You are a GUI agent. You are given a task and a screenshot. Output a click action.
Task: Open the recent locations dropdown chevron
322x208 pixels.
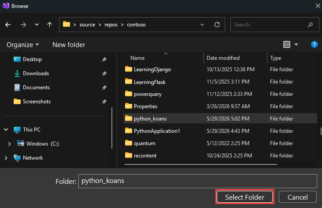pos(37,25)
